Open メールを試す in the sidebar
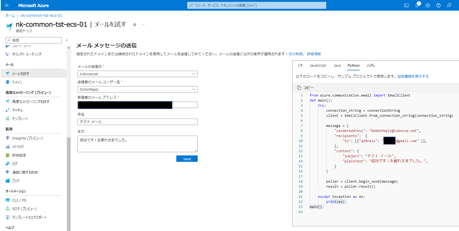This screenshot has height=231, width=459. point(33,73)
